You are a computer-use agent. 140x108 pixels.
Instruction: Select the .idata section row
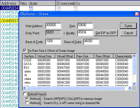click(x=77, y=71)
